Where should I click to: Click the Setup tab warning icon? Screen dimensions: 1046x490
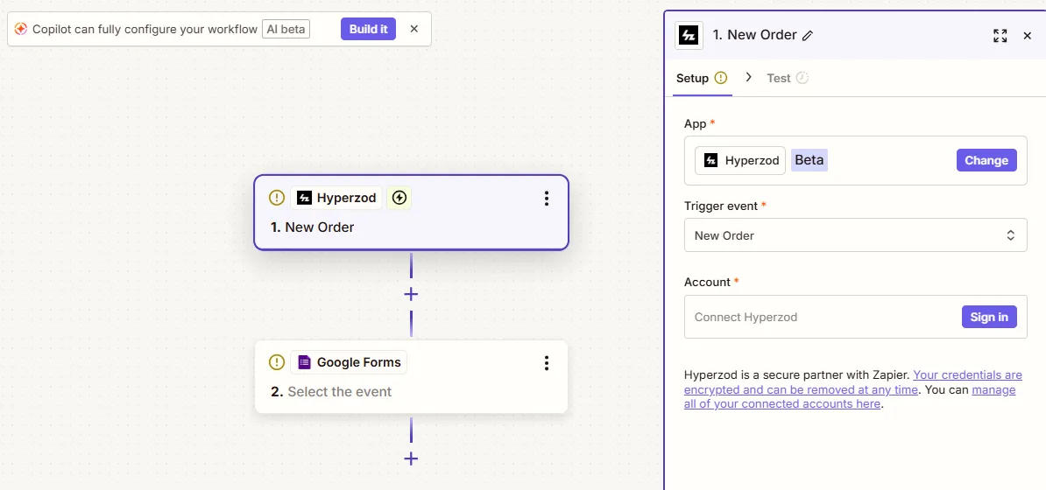click(720, 78)
